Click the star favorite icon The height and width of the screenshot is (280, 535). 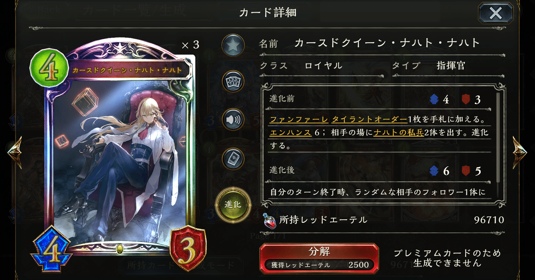click(x=233, y=45)
